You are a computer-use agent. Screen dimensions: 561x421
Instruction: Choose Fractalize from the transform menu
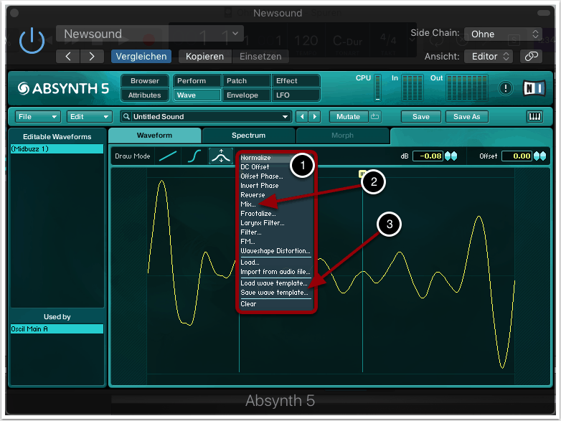258,214
